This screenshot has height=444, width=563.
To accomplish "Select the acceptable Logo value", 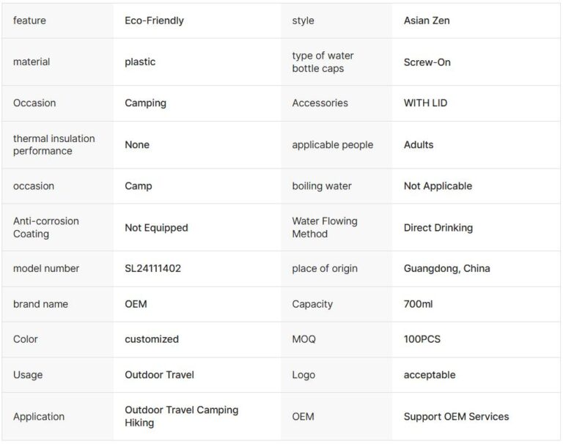I will click(430, 375).
